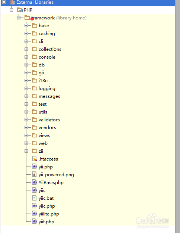The height and width of the screenshot is (233, 180).
Task: Select the framework (library home) label
Action: pyautogui.click(x=59, y=18)
